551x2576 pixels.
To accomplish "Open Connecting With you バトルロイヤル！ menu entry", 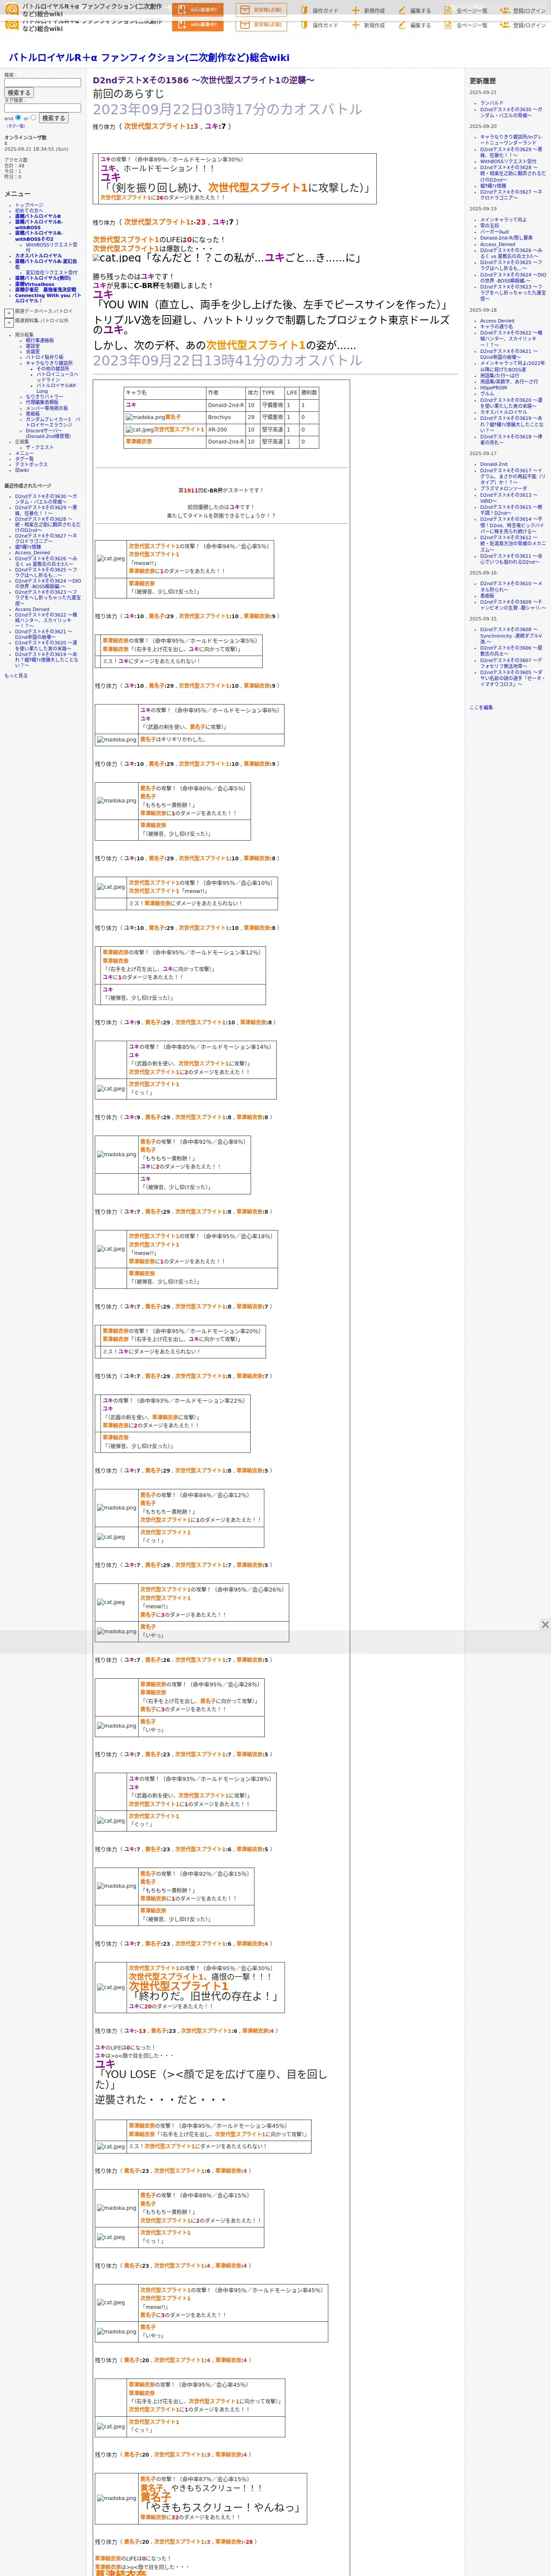I will 48,298.
